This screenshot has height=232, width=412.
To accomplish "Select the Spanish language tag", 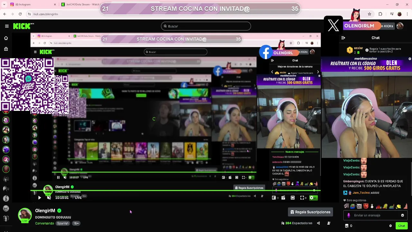I will (63, 223).
